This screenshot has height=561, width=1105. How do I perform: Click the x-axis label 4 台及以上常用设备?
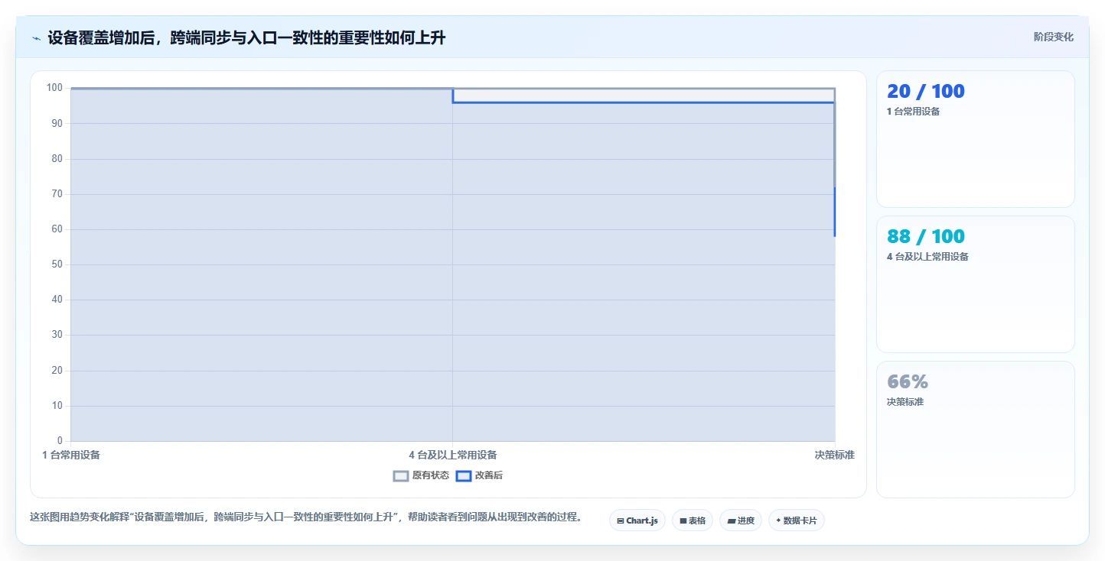click(x=453, y=455)
